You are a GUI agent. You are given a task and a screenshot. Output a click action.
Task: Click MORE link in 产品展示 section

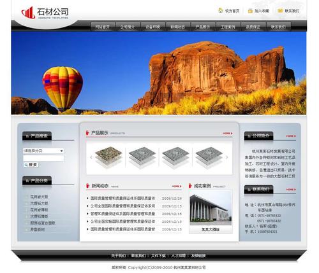coord(228,134)
